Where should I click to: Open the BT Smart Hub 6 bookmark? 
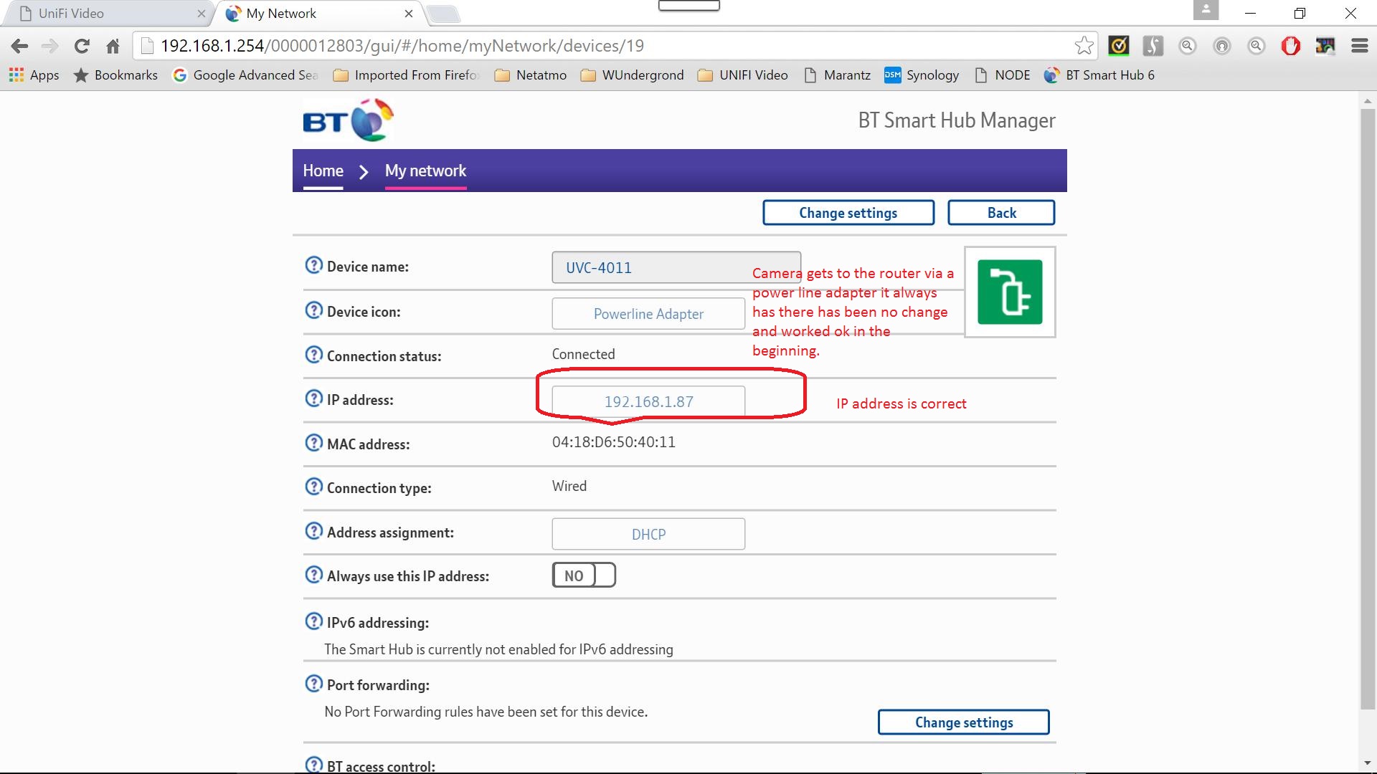[x=1099, y=75]
